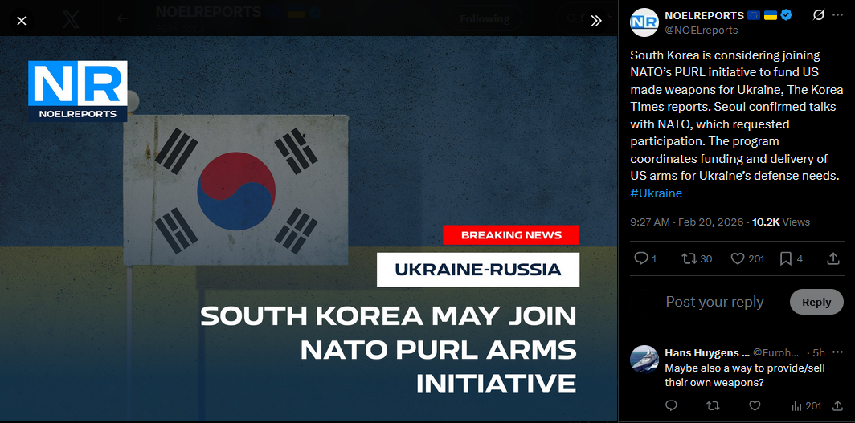Open the @Euroh... handle of the commenter

coord(776,353)
